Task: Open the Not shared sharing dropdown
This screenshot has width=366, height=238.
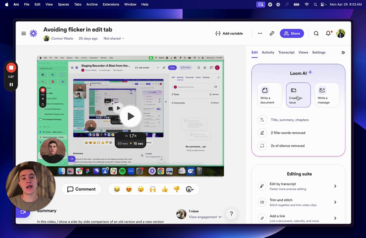Action: point(114,39)
